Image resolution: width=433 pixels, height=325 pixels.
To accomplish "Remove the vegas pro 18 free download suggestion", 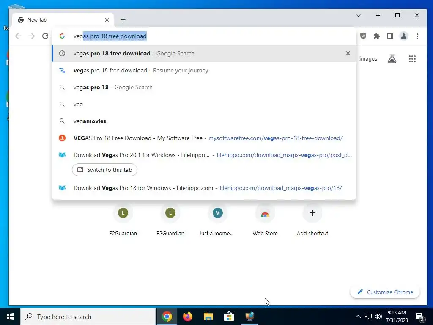I will tap(348, 53).
